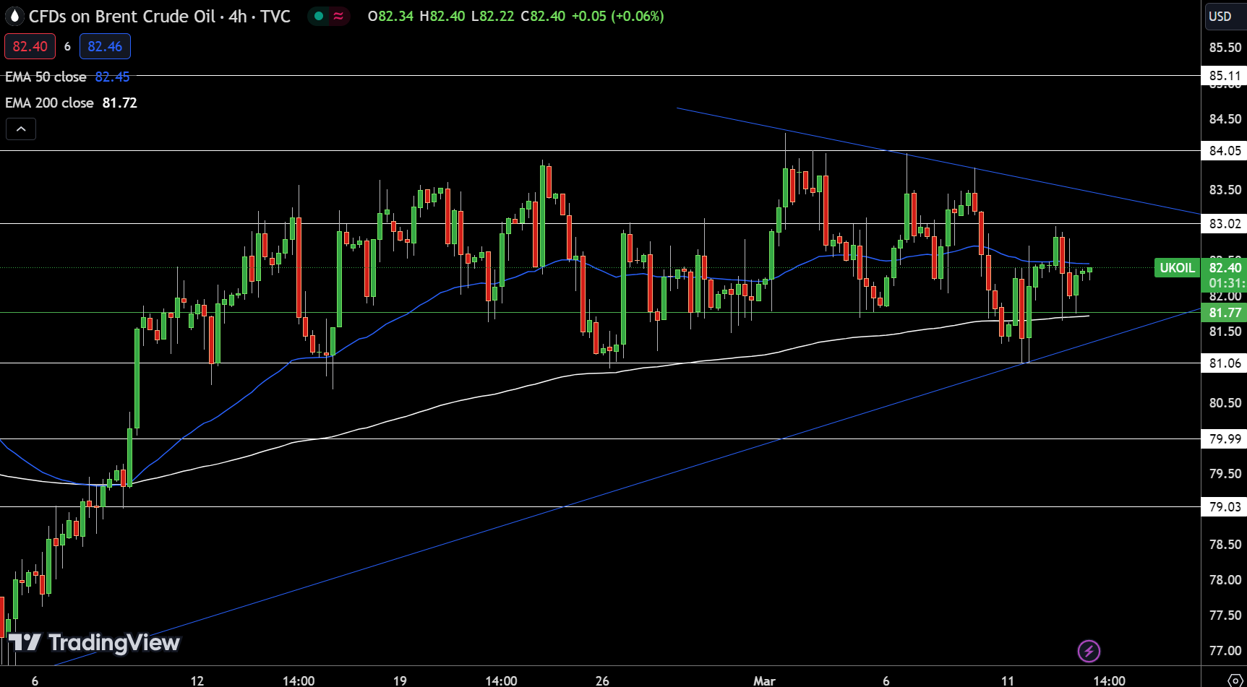Click the 79.99 horizontal line price label

point(1225,438)
